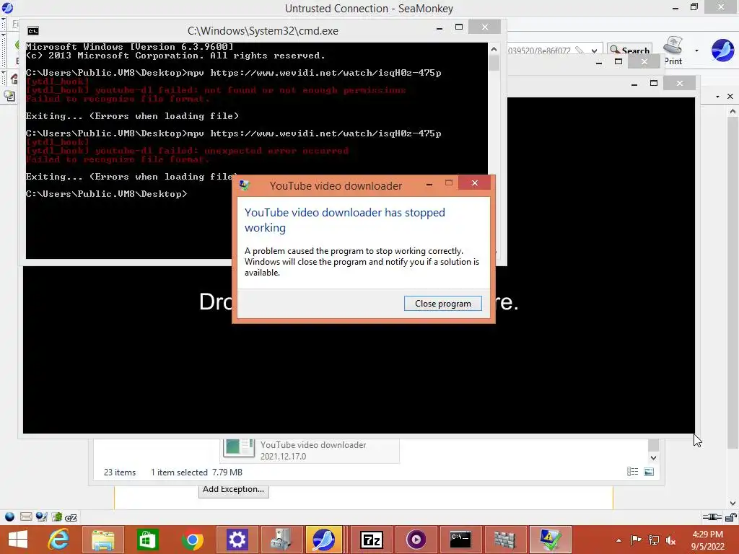Screen dimensions: 739x554
Task: Click the URL address field in SeaMonkey
Action: point(540,50)
